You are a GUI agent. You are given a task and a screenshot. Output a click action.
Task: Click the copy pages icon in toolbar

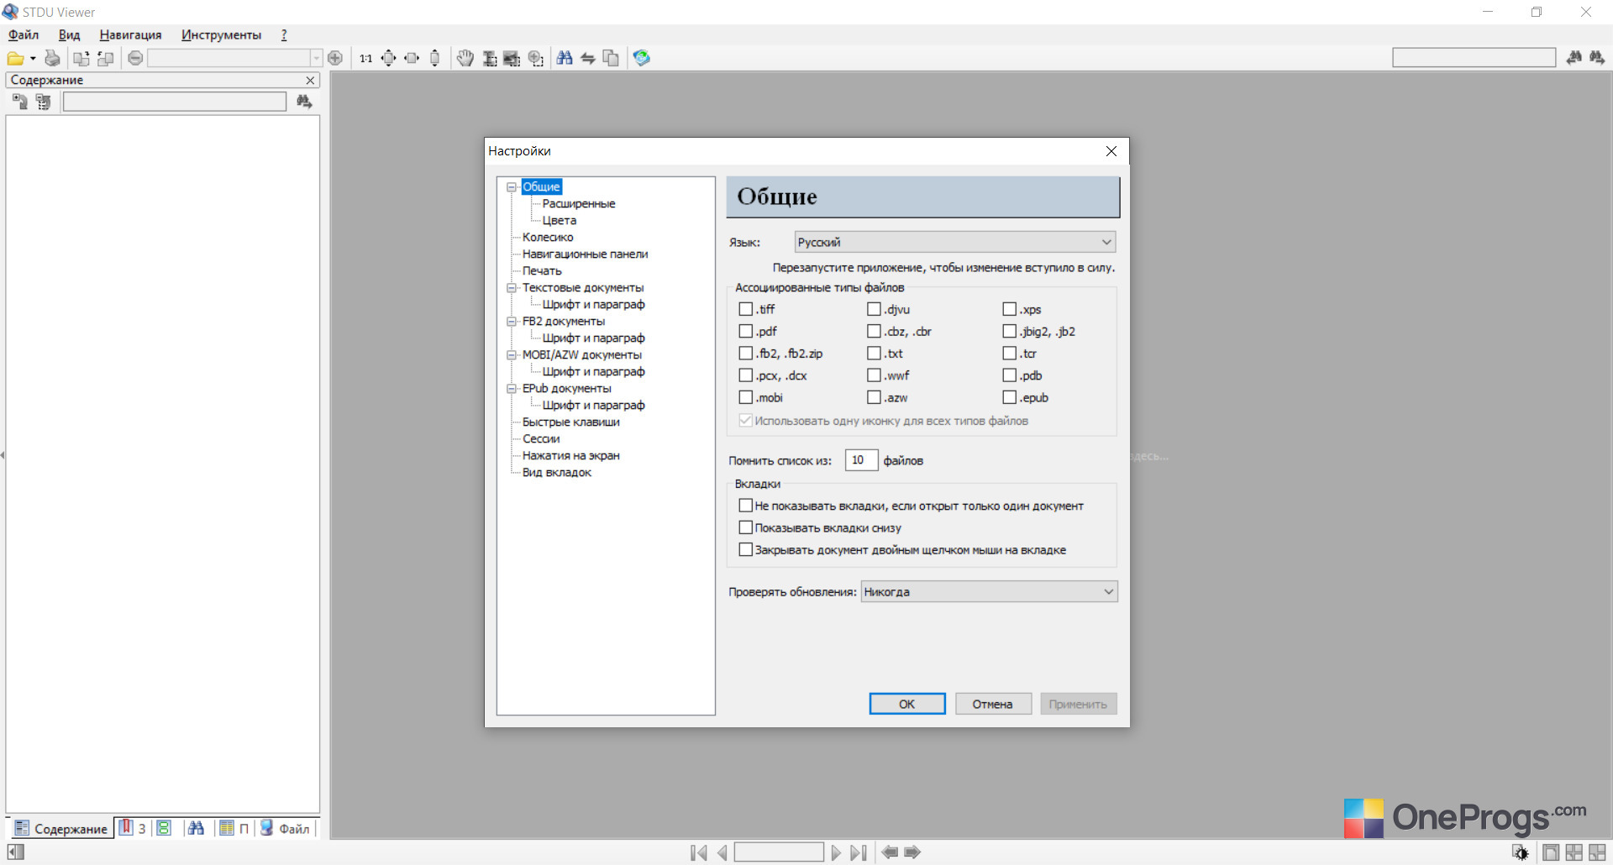612,58
